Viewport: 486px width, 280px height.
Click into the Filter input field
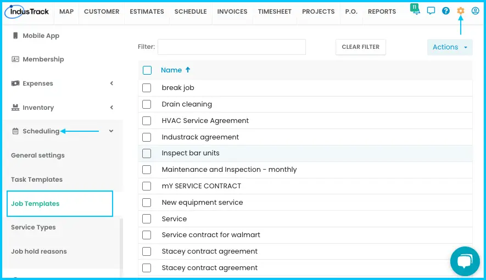coord(232,47)
